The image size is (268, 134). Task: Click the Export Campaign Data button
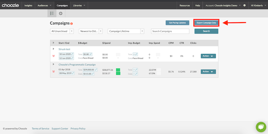[x=206, y=23]
